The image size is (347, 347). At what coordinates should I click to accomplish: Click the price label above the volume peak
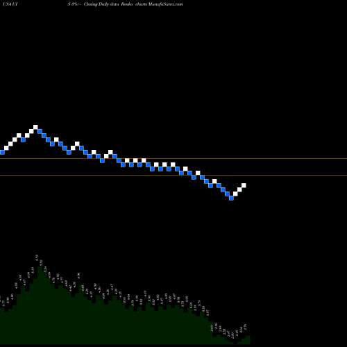click(37, 258)
